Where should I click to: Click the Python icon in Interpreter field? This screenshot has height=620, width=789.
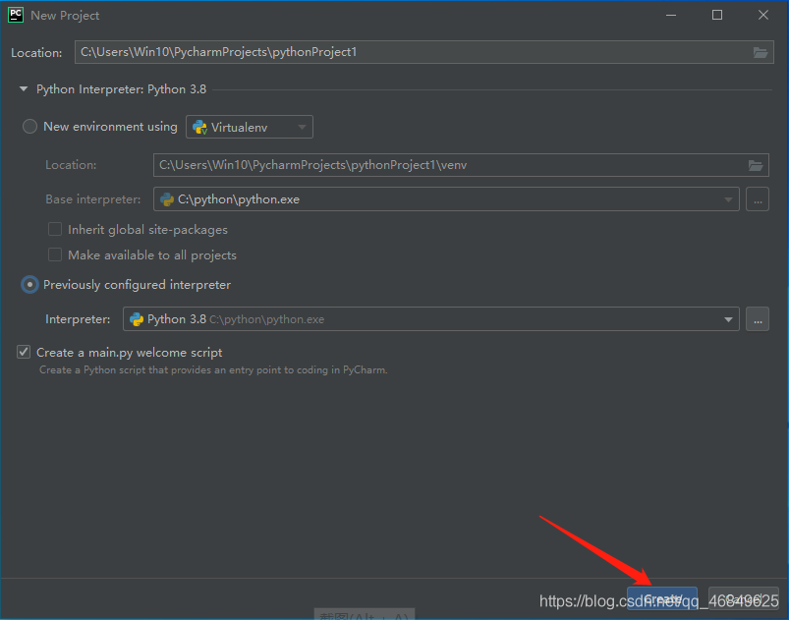pos(137,319)
